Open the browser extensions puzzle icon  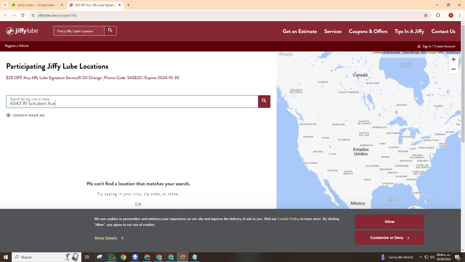pos(438,15)
